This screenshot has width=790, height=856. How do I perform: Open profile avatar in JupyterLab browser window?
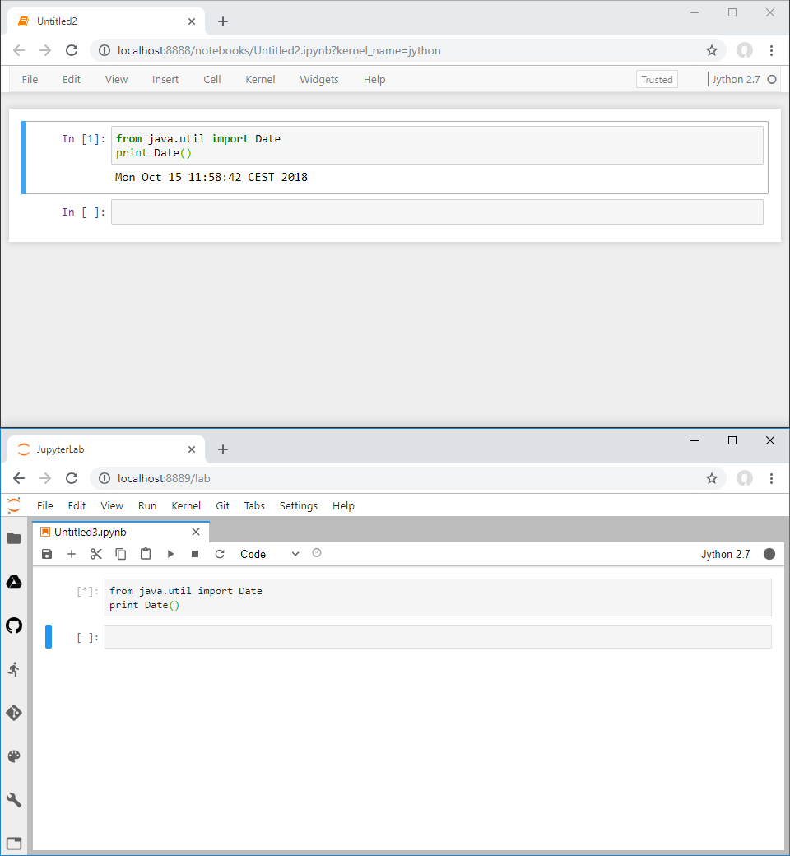[x=745, y=478]
